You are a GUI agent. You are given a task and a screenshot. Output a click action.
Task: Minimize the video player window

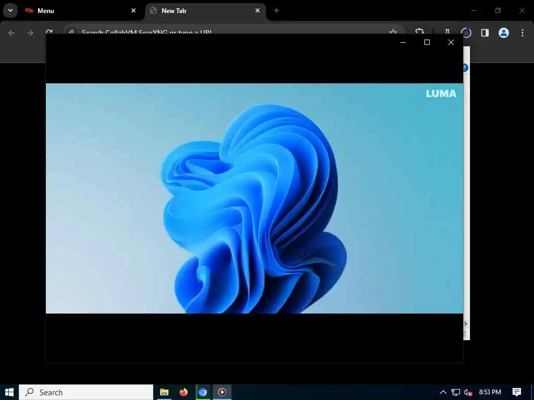tap(403, 42)
